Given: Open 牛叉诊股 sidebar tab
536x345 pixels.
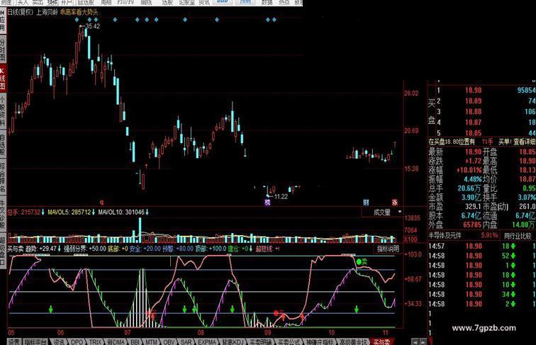Looking at the screenshot, I should (2, 214).
